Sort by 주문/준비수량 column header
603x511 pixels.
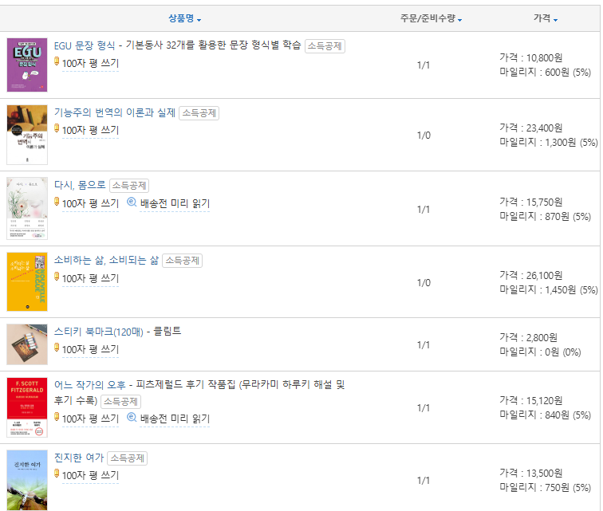(x=431, y=18)
